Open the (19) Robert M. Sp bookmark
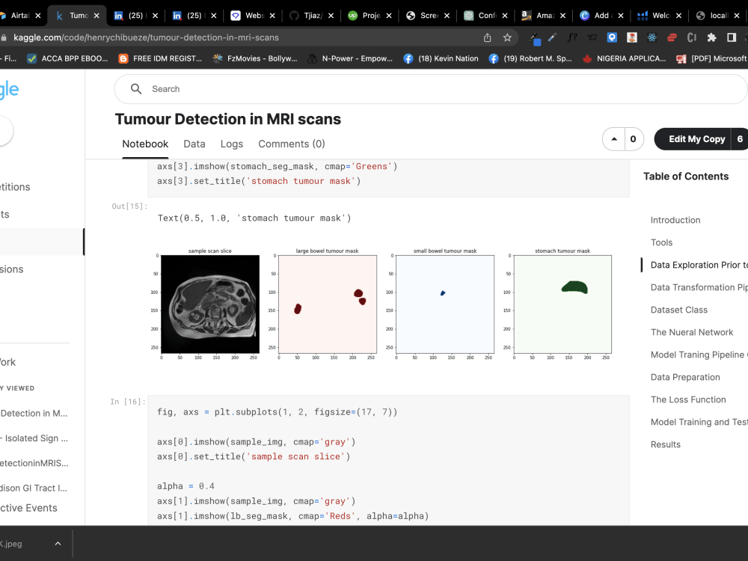748x561 pixels. coord(530,58)
